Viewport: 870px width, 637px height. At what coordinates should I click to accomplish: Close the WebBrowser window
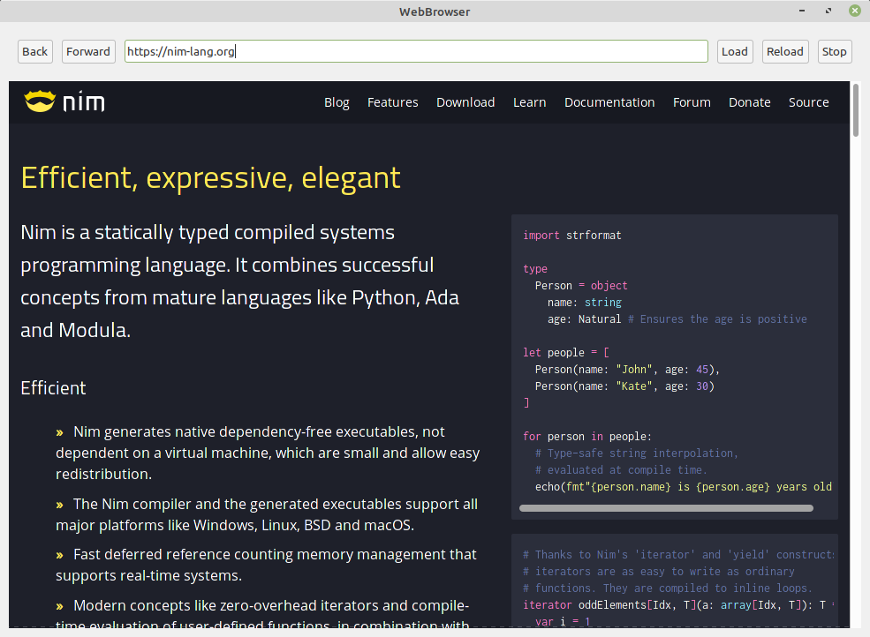pos(855,11)
